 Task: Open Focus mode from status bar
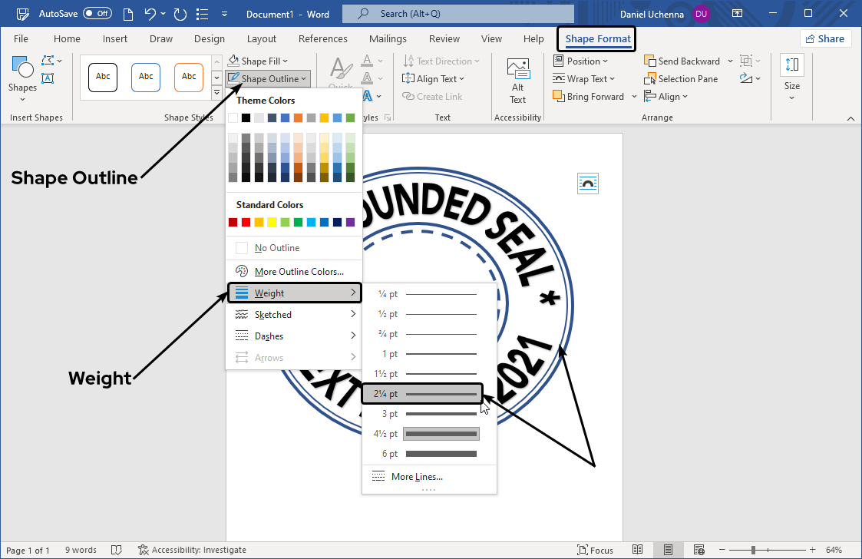pos(594,550)
